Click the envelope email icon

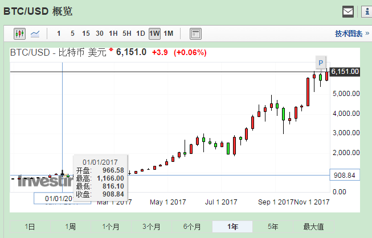348,11
